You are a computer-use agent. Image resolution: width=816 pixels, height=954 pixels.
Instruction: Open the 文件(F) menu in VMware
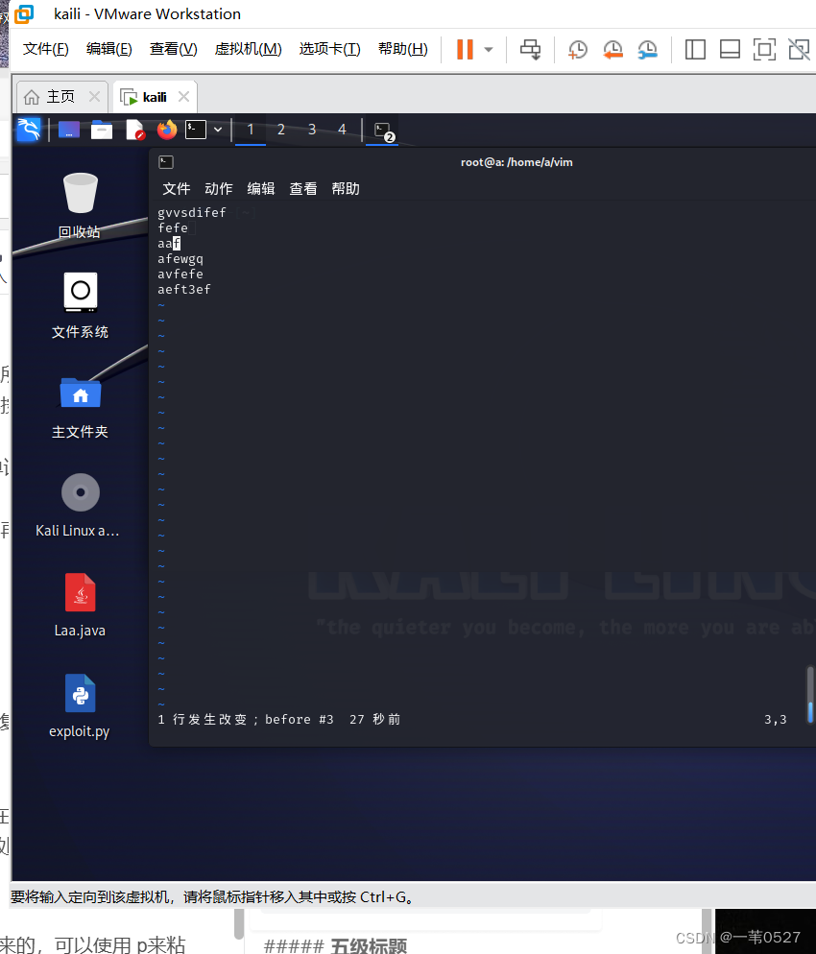[x=46, y=49]
